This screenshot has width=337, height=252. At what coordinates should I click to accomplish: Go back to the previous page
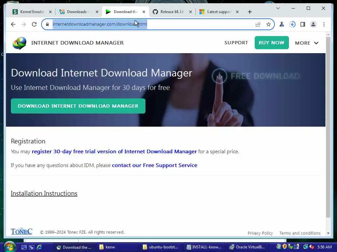click(13, 24)
